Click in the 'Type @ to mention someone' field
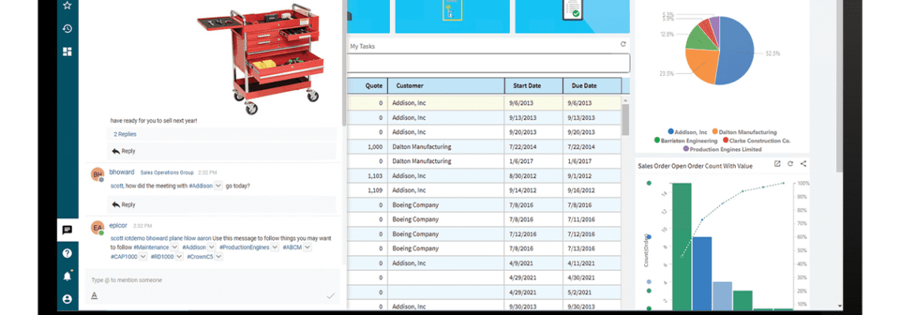The width and height of the screenshot is (900, 315). point(212,280)
